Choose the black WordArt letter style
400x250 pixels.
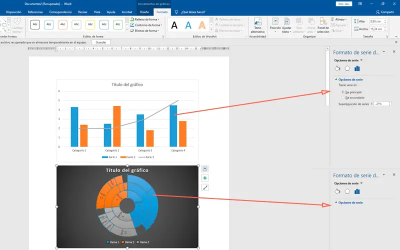click(174, 25)
